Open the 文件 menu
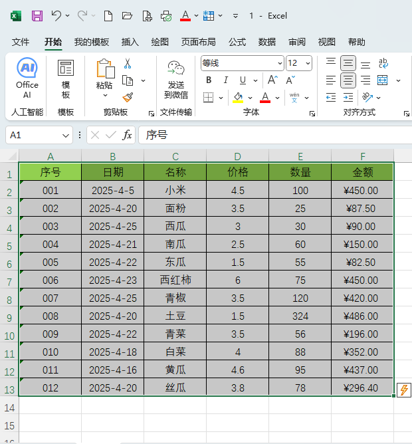This screenshot has width=412, height=444. pyautogui.click(x=21, y=42)
